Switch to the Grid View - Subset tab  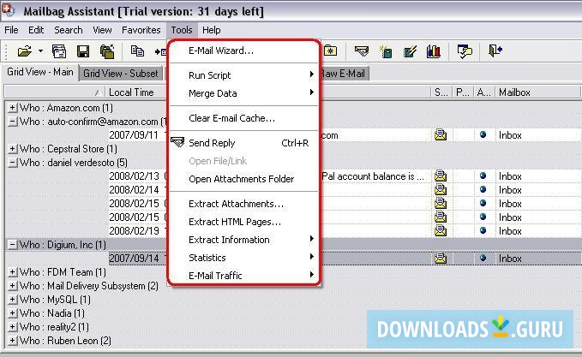click(x=121, y=74)
